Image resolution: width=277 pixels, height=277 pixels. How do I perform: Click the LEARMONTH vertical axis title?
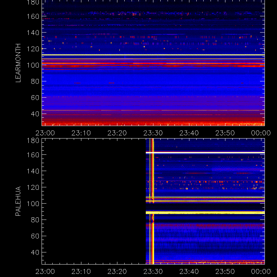point(18,63)
